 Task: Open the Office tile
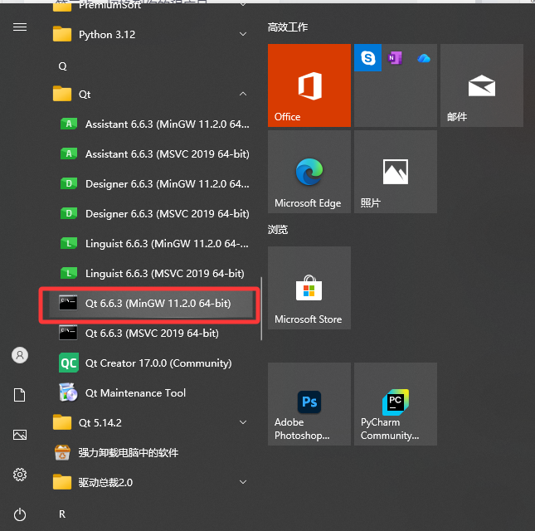(x=309, y=85)
